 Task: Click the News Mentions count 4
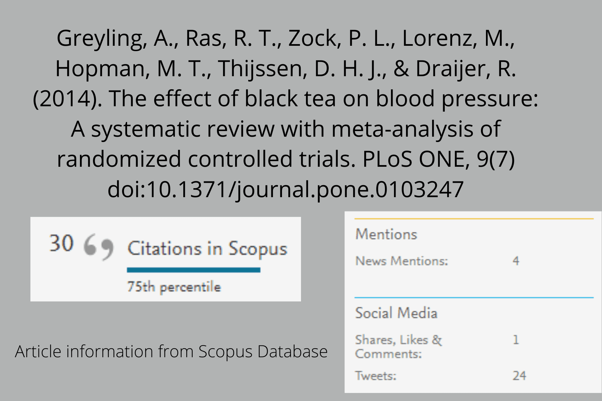[x=516, y=261]
